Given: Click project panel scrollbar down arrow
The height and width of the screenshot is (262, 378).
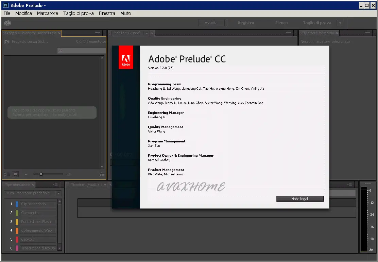Looking at the screenshot, I should pos(102,167).
